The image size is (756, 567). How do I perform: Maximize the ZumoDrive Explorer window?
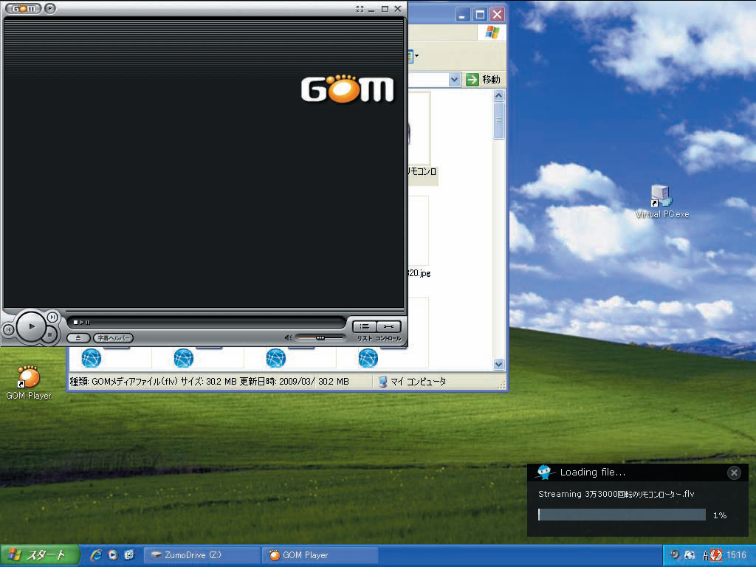(480, 15)
